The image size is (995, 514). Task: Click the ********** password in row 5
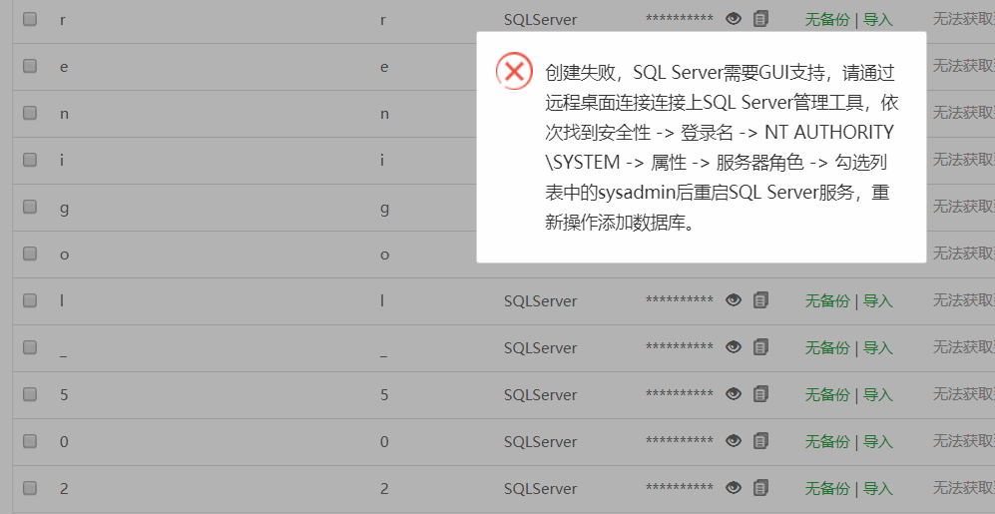680,394
